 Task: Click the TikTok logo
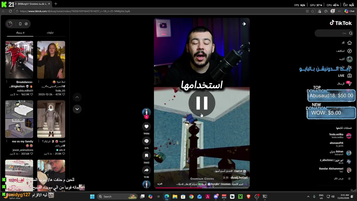click(341, 23)
